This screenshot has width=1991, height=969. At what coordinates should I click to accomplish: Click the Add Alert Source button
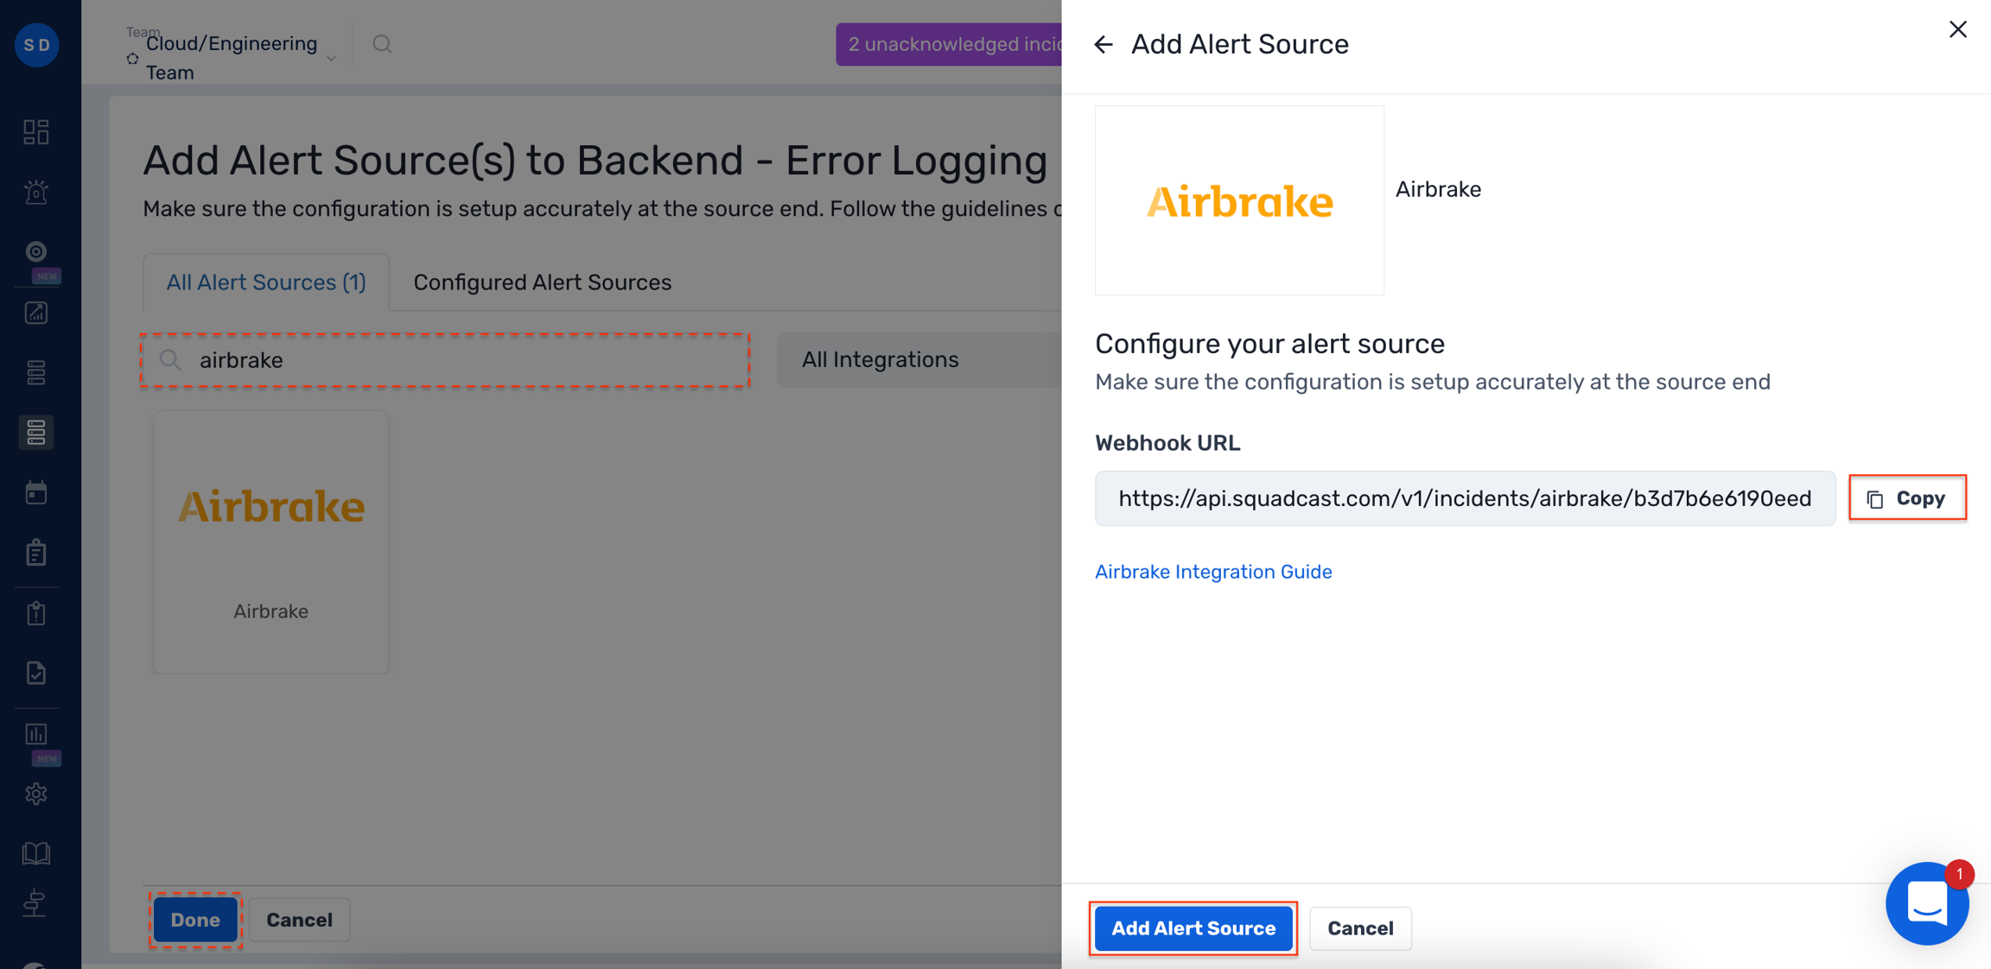click(x=1193, y=928)
